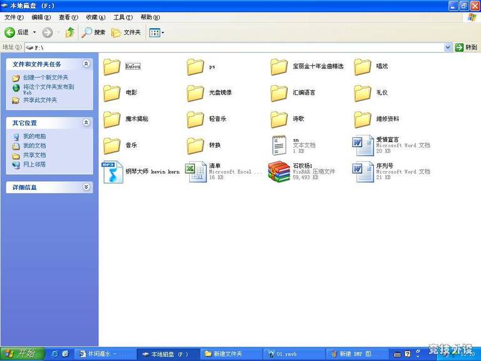
Task: Collapse the 其它位置 panel
Action: pos(86,123)
